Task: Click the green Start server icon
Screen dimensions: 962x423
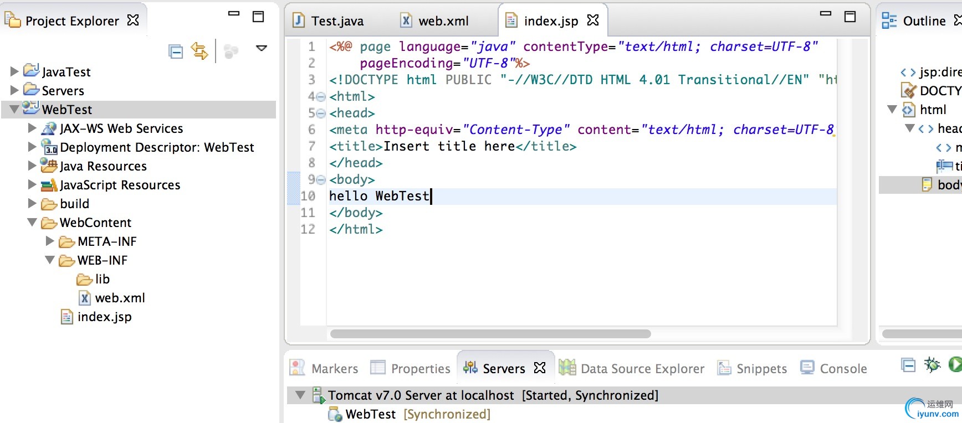Action: pyautogui.click(x=955, y=364)
